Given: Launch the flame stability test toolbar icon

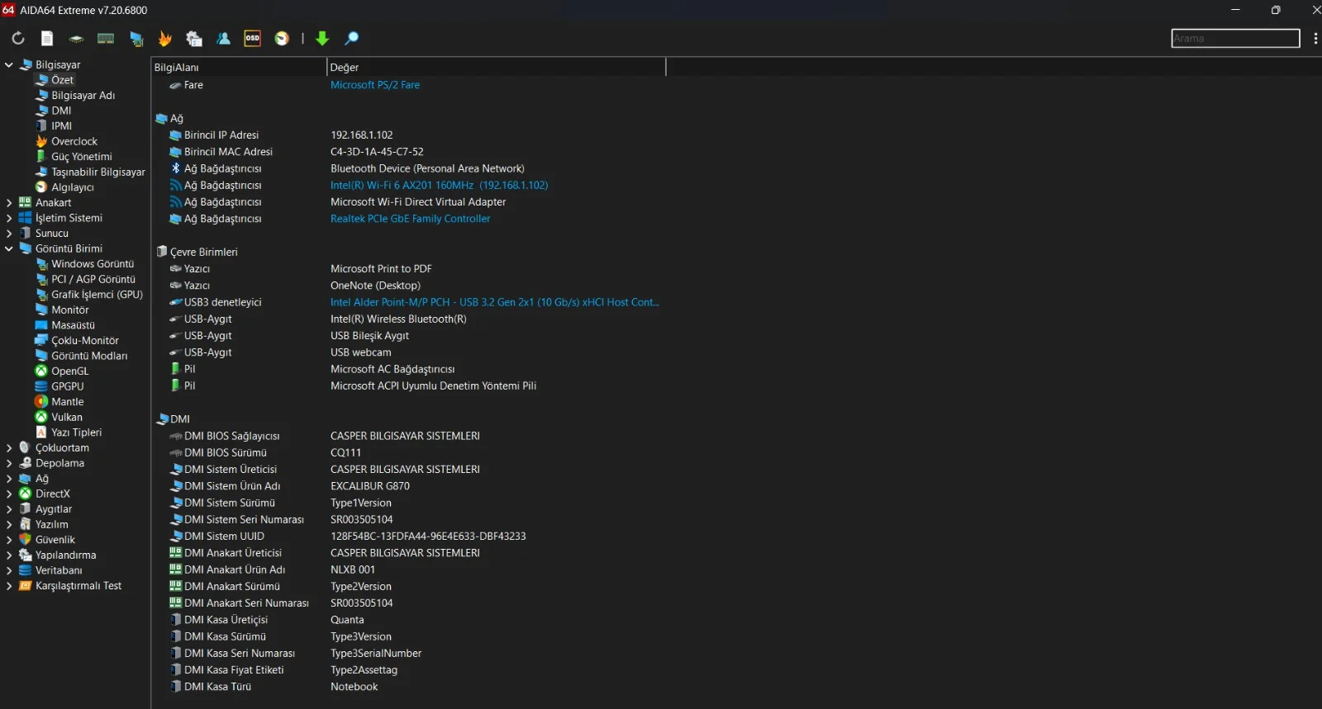Looking at the screenshot, I should [x=165, y=38].
